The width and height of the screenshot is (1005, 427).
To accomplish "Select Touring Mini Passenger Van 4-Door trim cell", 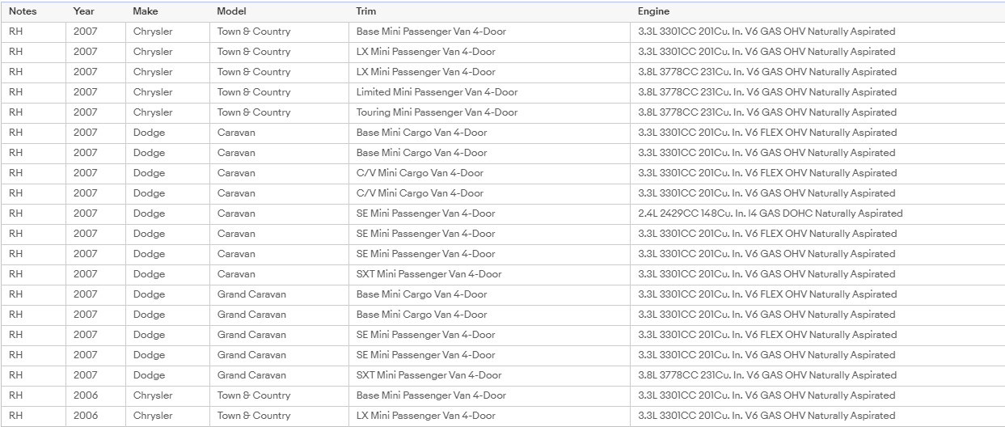I will click(437, 112).
